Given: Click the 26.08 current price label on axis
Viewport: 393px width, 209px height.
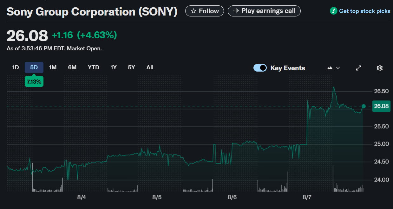Looking at the screenshot, I should tap(381, 106).
